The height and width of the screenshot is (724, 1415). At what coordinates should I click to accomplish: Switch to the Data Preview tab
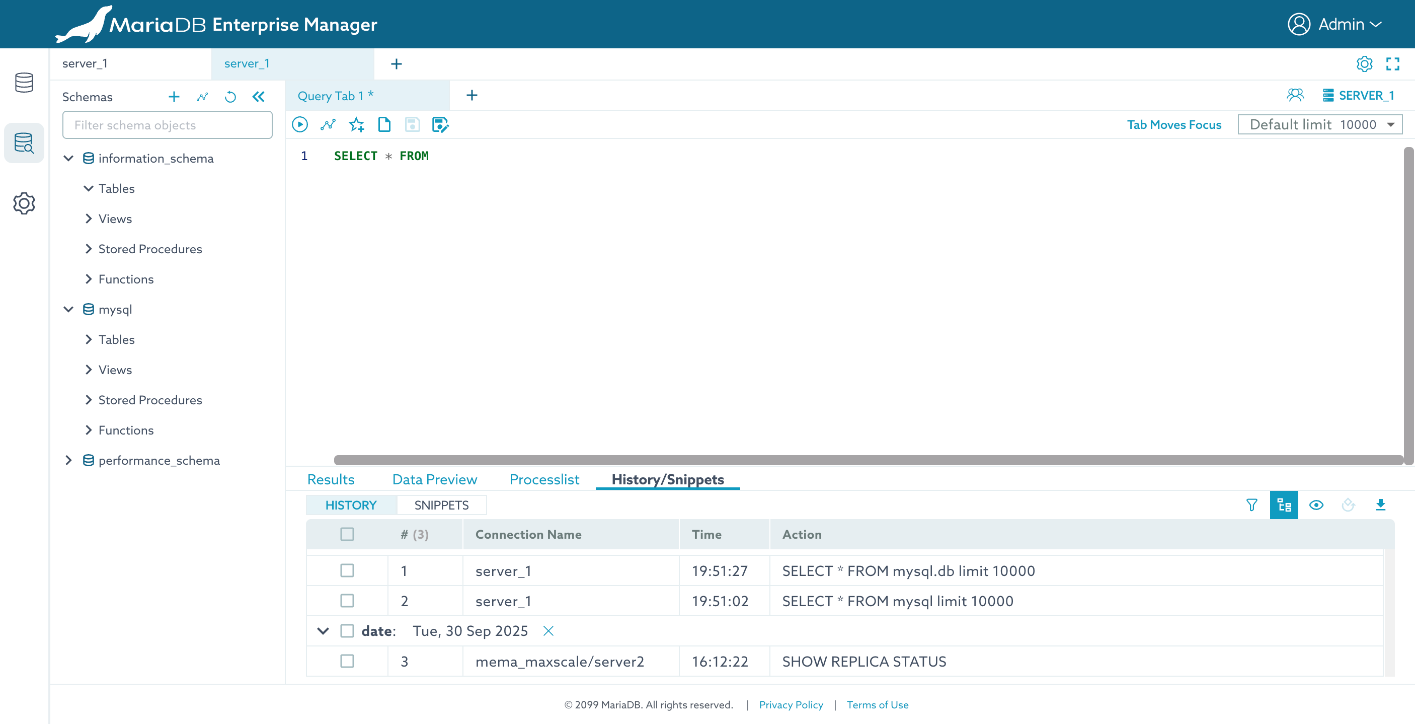[434, 479]
